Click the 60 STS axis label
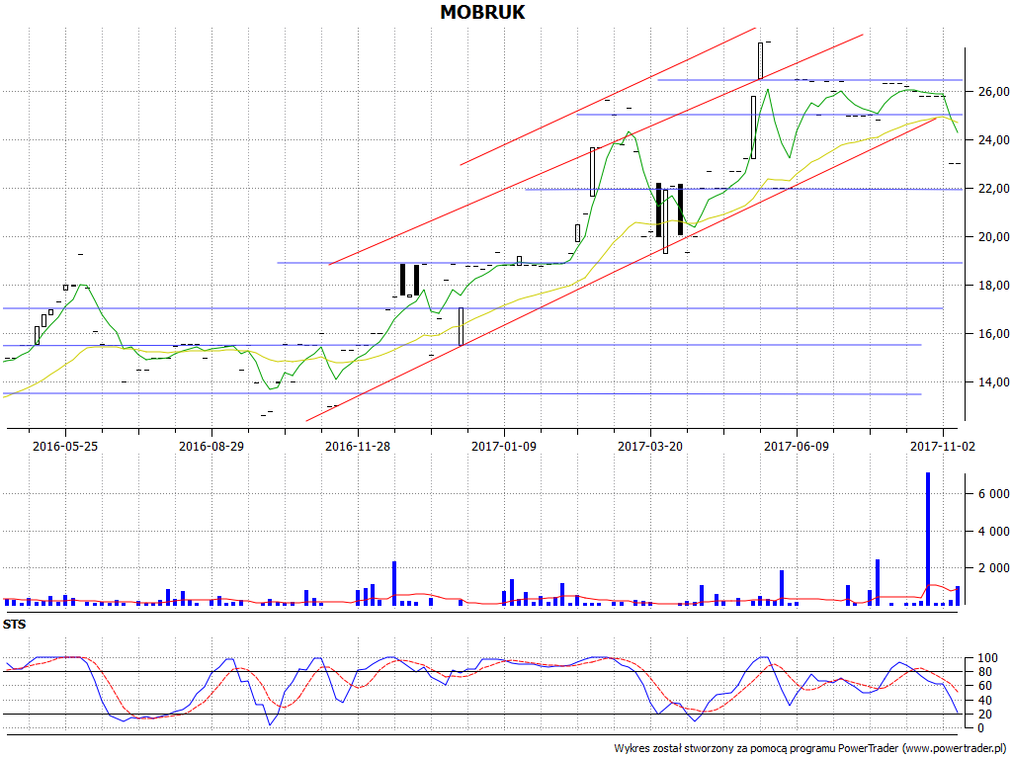Screen dimensions: 1012x759 (985, 686)
